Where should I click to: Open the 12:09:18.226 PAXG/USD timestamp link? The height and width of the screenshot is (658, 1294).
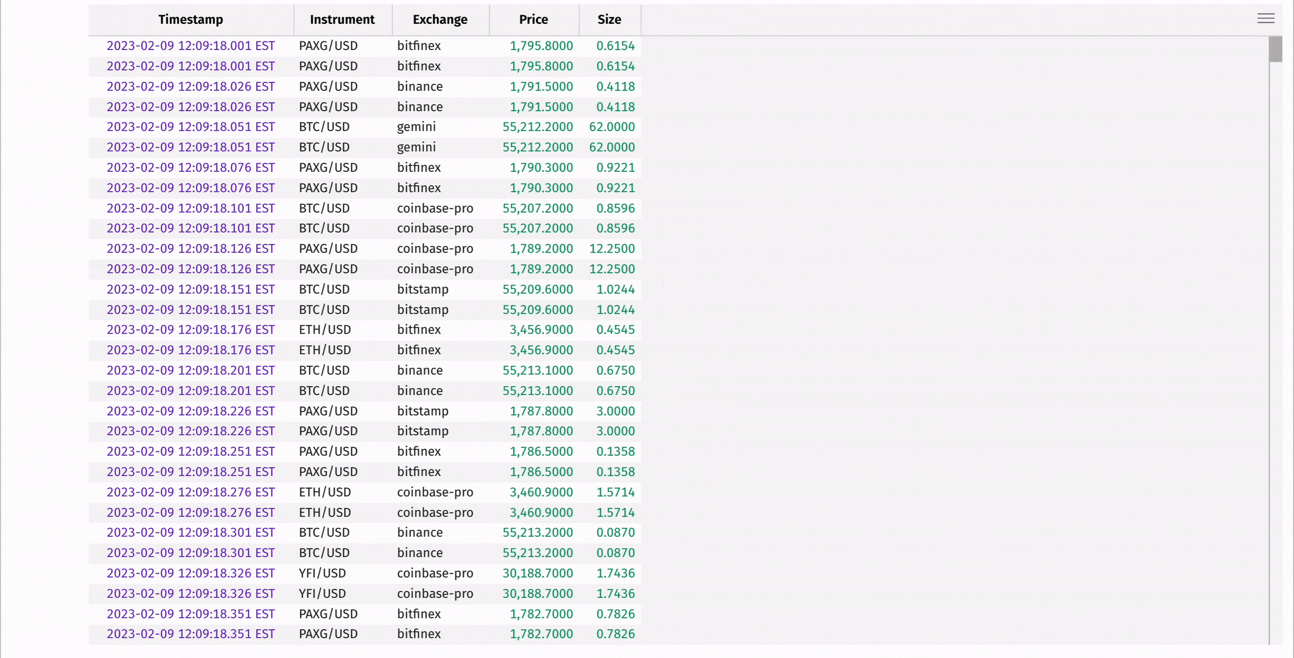191,411
